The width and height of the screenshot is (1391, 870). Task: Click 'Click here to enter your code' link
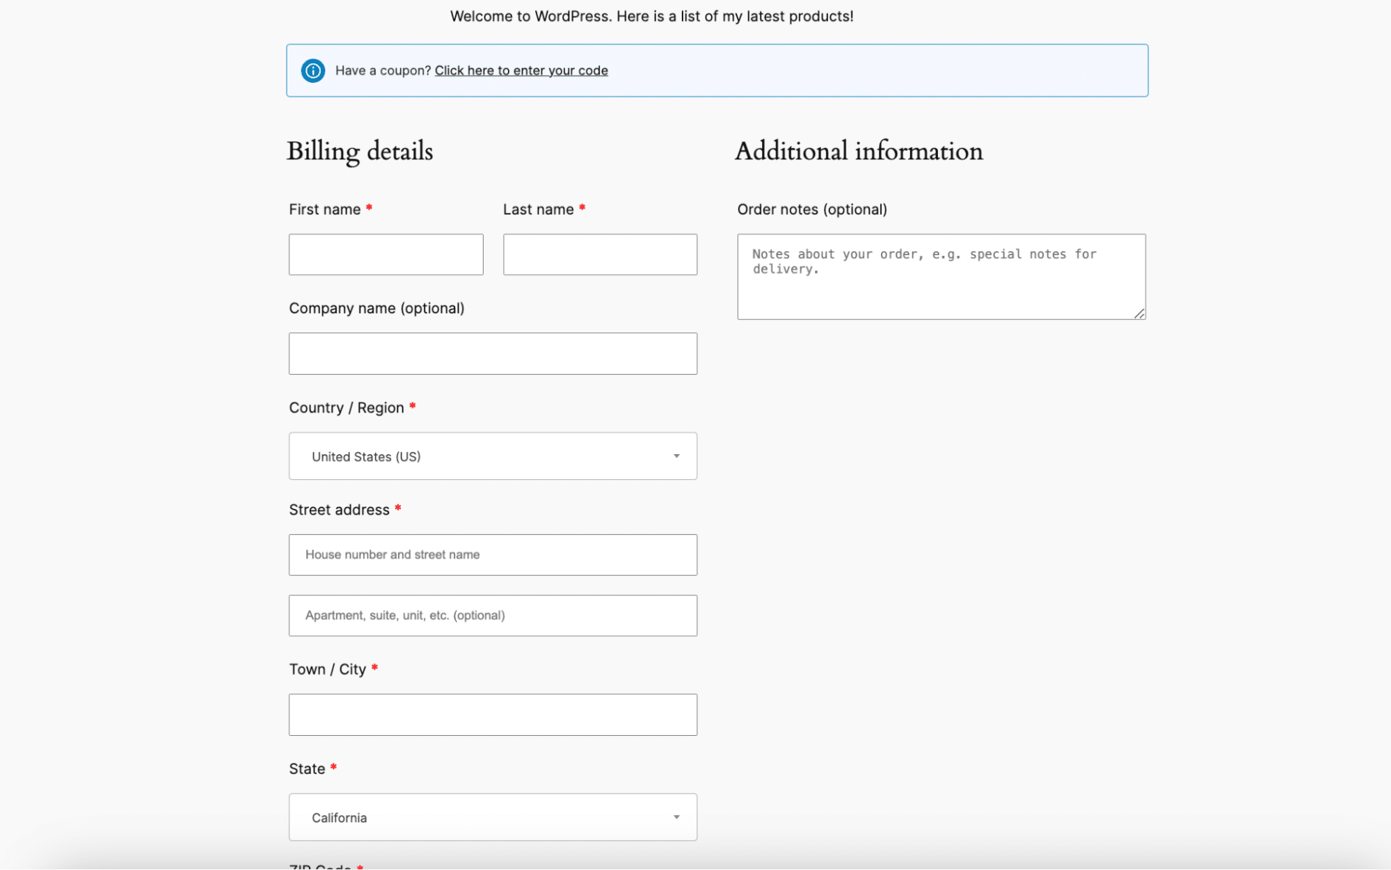[x=520, y=70]
